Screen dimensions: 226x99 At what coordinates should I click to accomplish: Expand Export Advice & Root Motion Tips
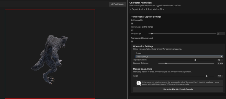coord(147,9)
